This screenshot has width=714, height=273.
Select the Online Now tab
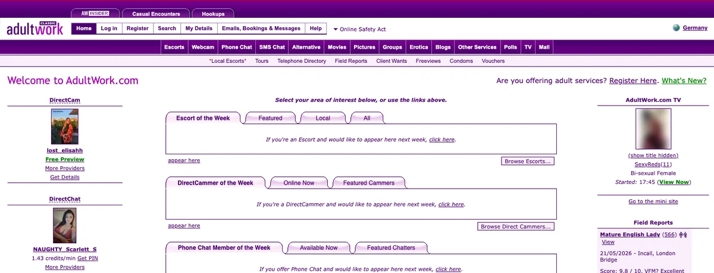click(x=299, y=183)
